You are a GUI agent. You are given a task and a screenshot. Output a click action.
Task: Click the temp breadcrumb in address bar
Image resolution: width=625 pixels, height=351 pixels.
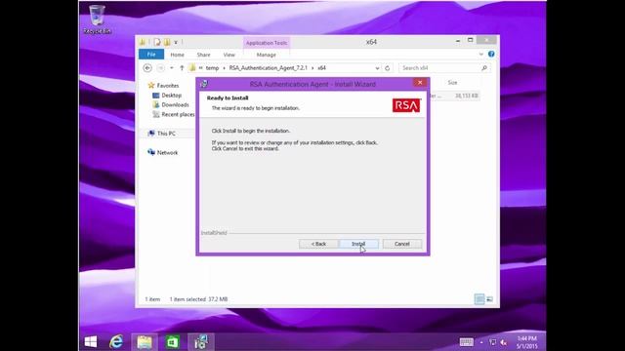(x=212, y=68)
